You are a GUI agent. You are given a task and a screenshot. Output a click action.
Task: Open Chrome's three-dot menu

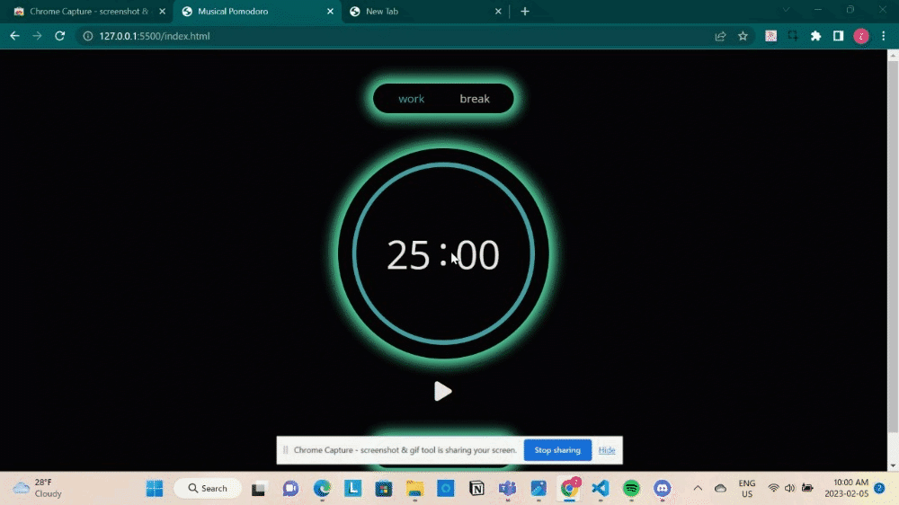point(884,36)
